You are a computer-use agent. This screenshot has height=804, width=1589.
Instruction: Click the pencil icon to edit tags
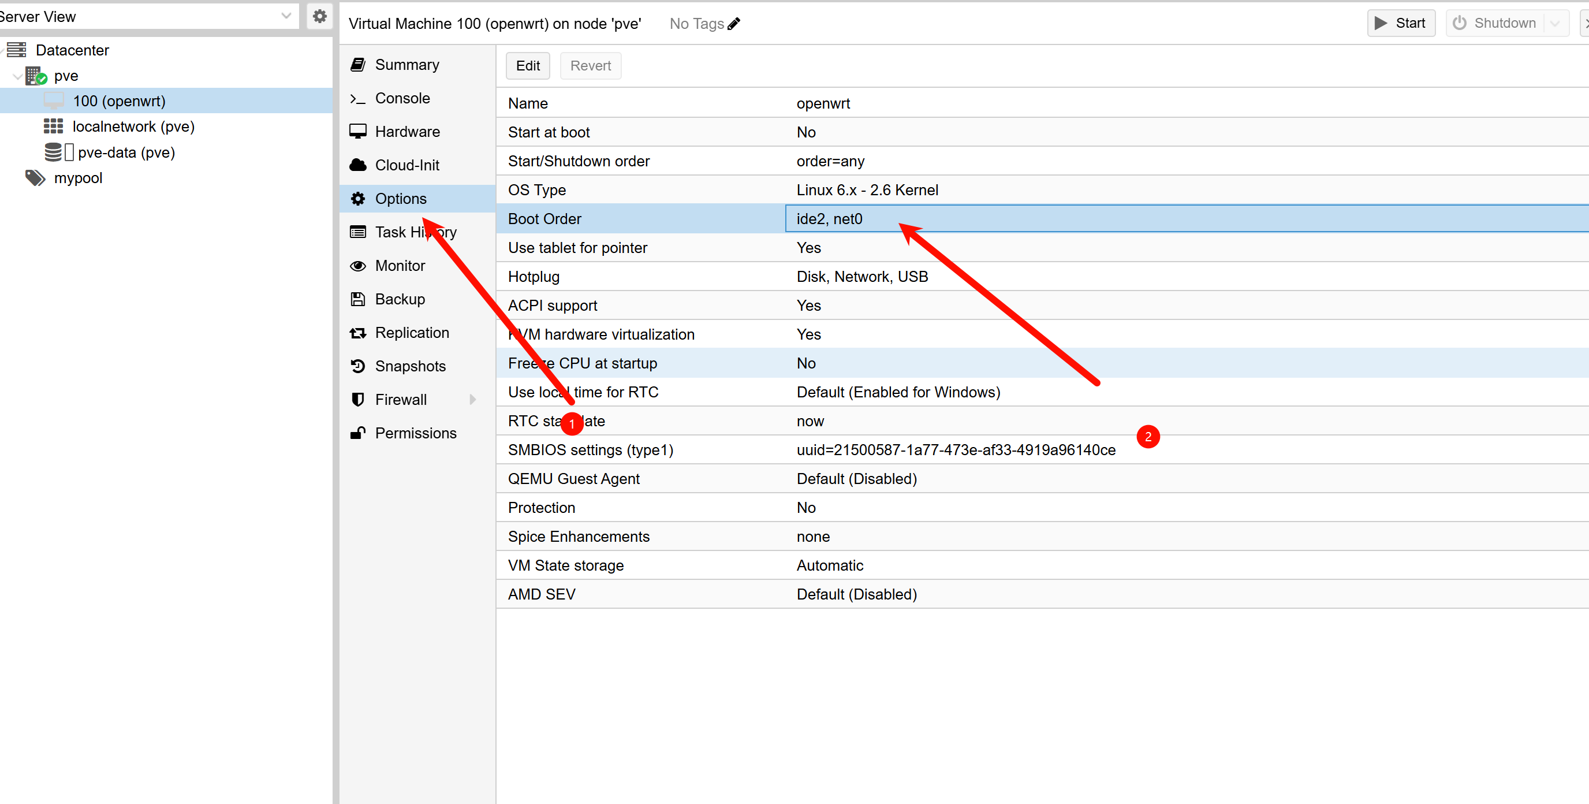(733, 24)
